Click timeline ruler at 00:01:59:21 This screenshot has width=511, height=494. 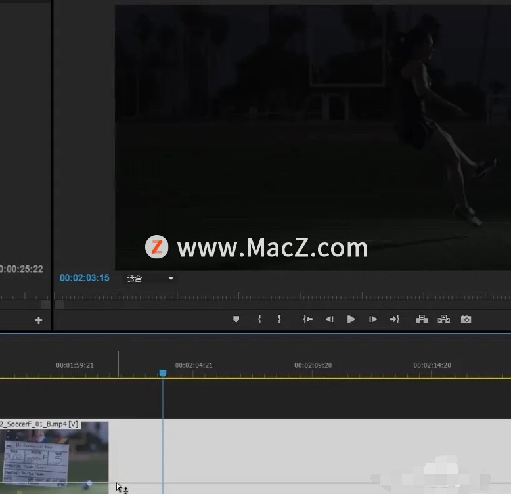[x=75, y=365]
